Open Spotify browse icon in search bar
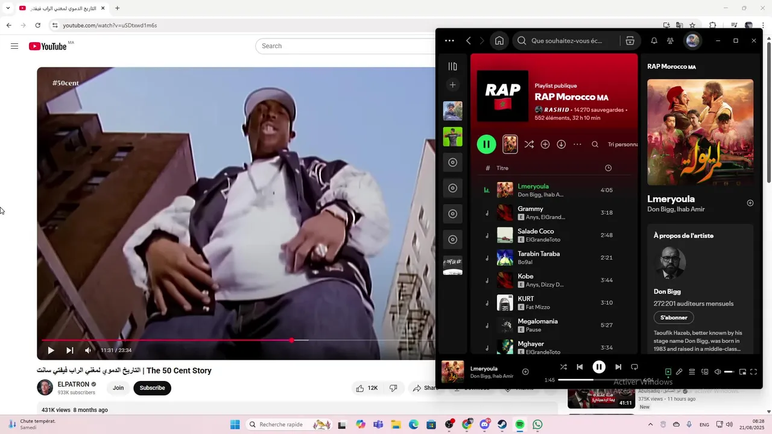 pos(630,41)
